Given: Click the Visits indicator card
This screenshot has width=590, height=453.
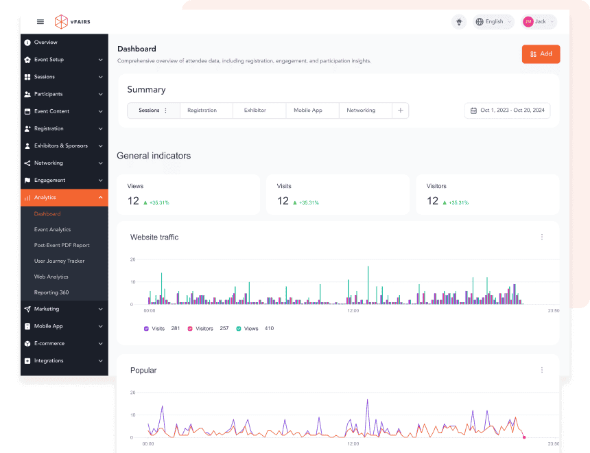Looking at the screenshot, I should (x=338, y=195).
